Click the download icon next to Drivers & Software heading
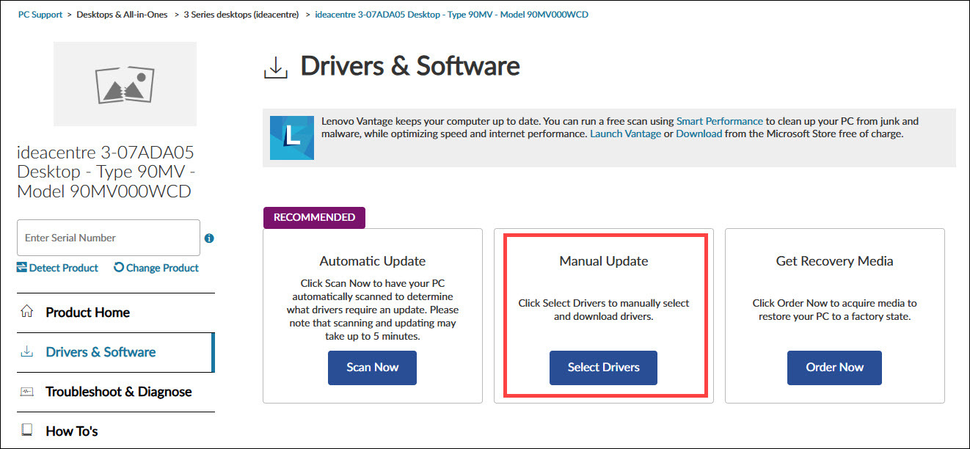 click(275, 67)
